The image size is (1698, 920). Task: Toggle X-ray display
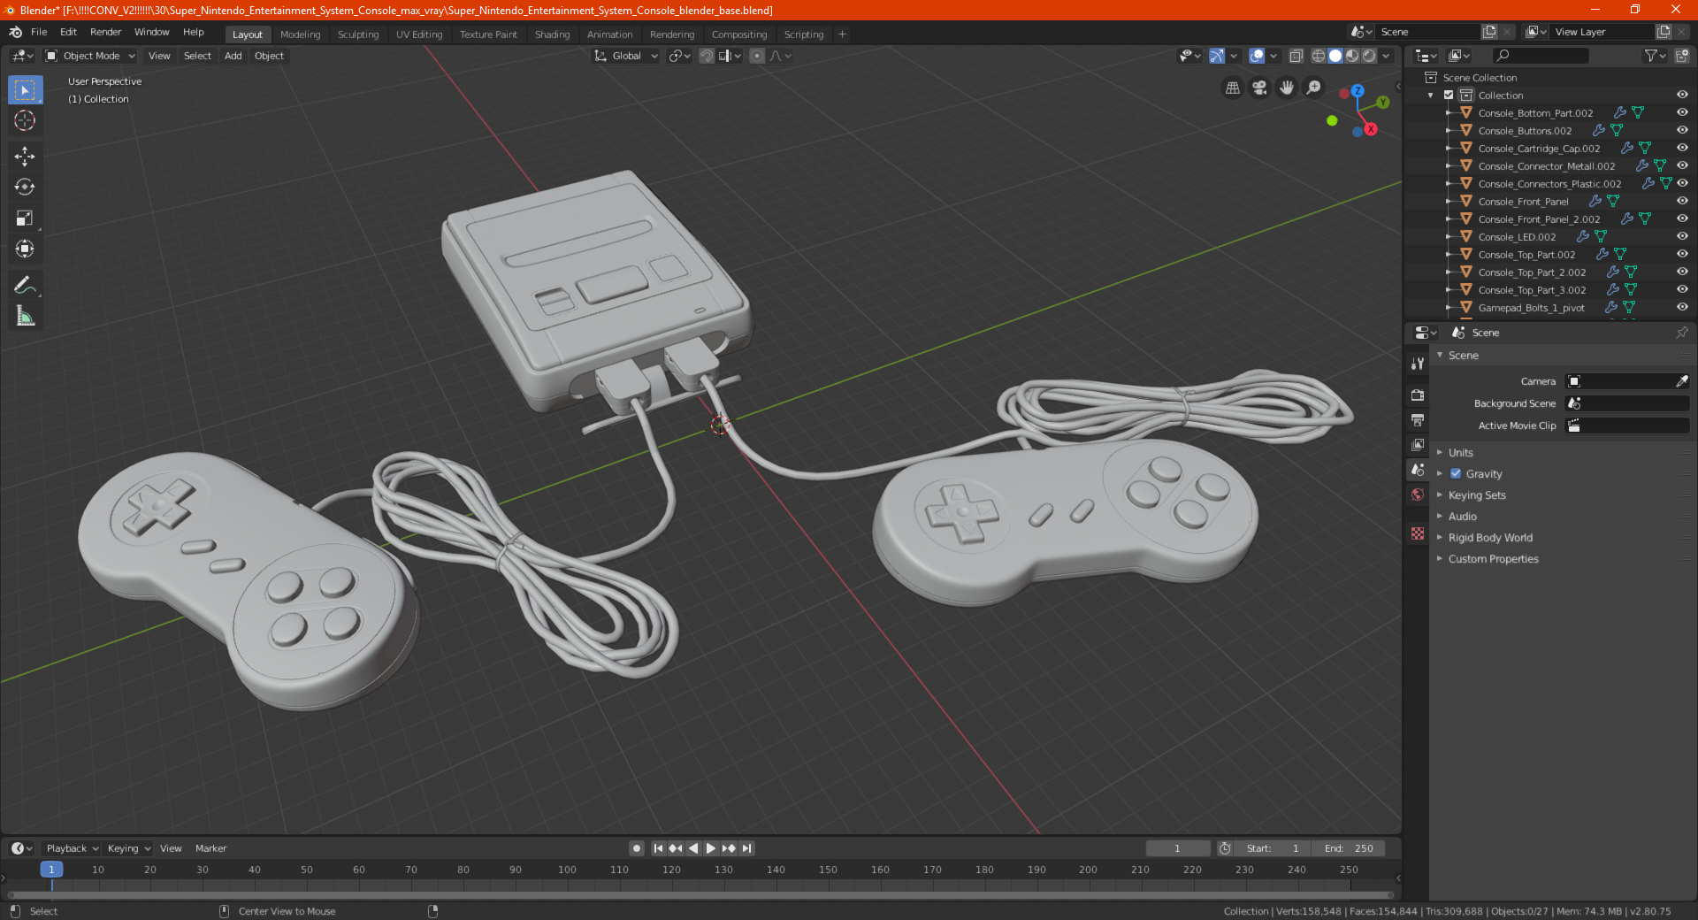tap(1296, 56)
